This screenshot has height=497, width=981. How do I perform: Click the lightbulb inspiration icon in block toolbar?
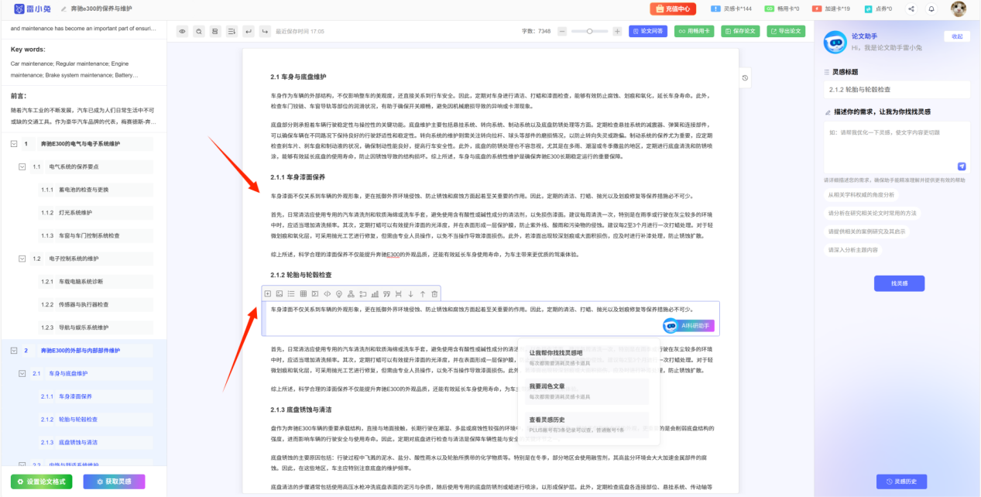[x=339, y=293]
